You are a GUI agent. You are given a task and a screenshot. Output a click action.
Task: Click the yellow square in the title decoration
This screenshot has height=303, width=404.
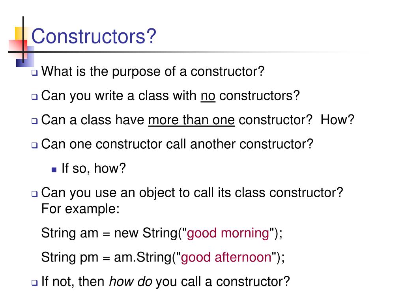click(x=19, y=33)
